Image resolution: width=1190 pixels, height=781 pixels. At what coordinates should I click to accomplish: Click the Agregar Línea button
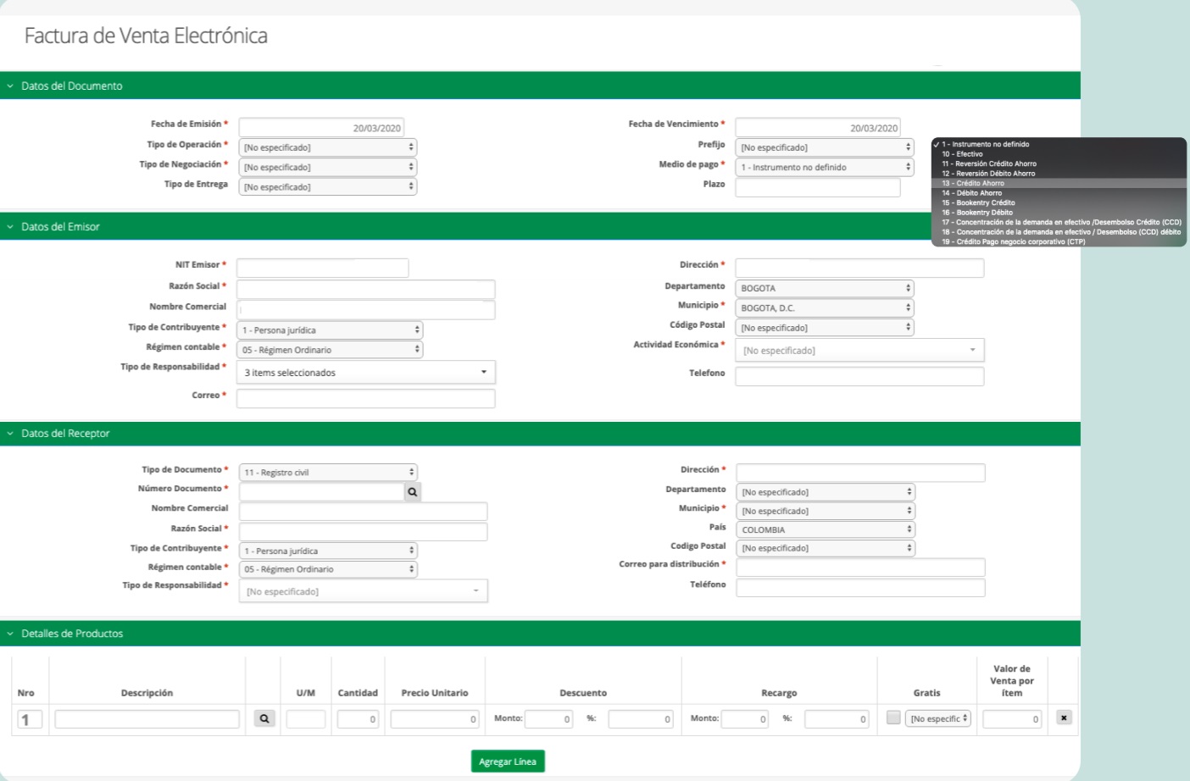click(x=508, y=762)
